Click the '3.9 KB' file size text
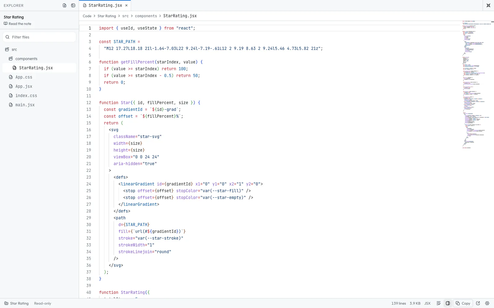494x308 pixels. coord(415,303)
